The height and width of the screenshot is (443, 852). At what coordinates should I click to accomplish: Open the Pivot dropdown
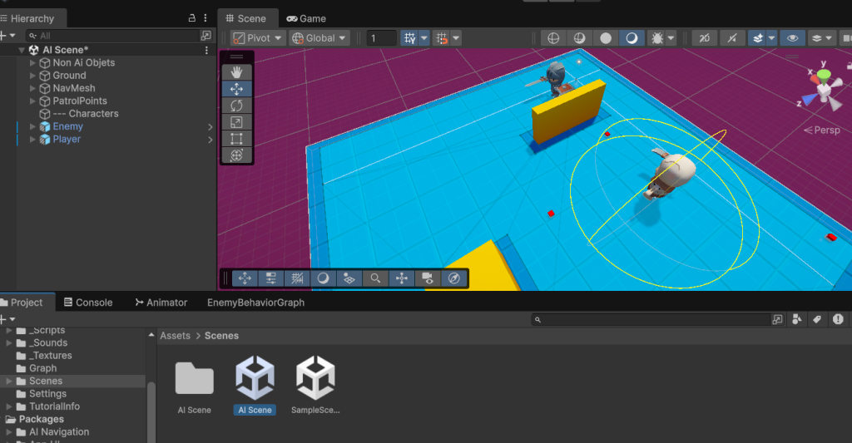(x=258, y=38)
